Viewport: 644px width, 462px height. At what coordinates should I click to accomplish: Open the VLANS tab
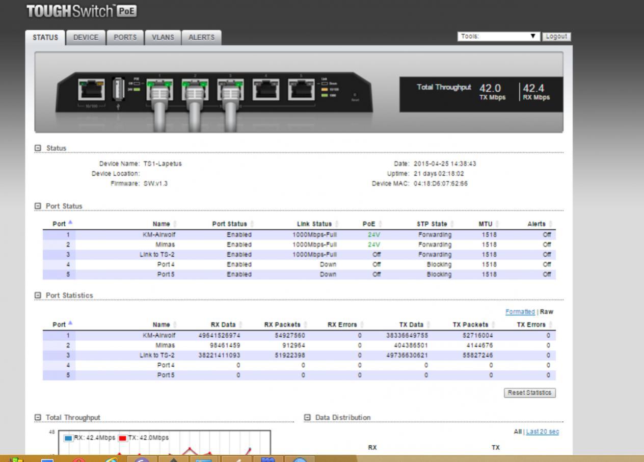pos(163,37)
